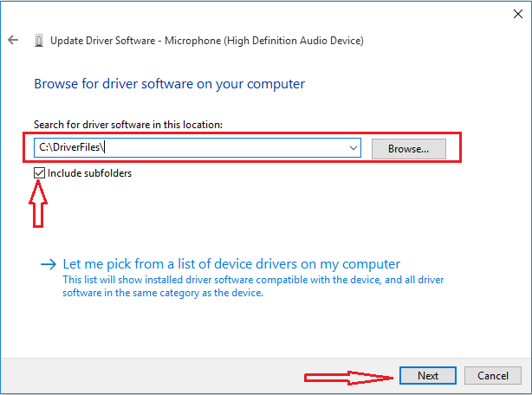
Task: Toggle the Include subfolders checkbox
Action: coord(39,173)
